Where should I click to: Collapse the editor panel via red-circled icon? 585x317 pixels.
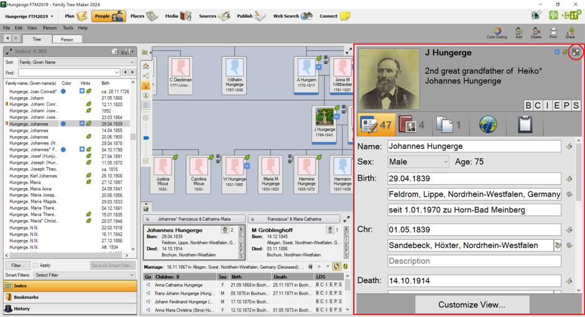[576, 52]
